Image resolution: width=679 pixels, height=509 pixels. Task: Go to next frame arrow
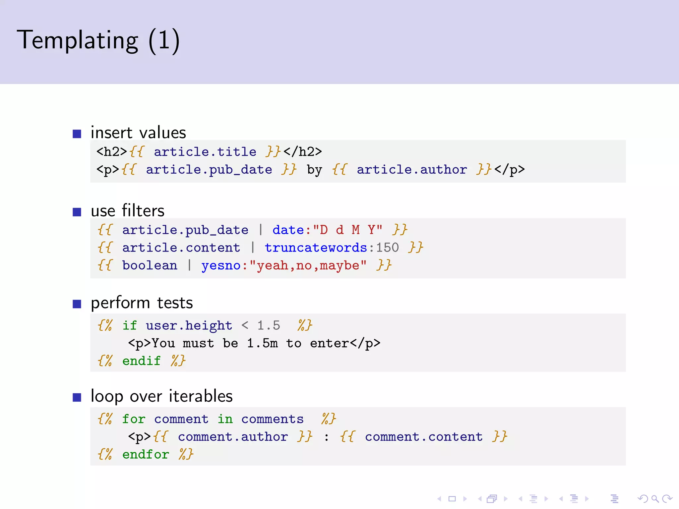click(x=506, y=499)
